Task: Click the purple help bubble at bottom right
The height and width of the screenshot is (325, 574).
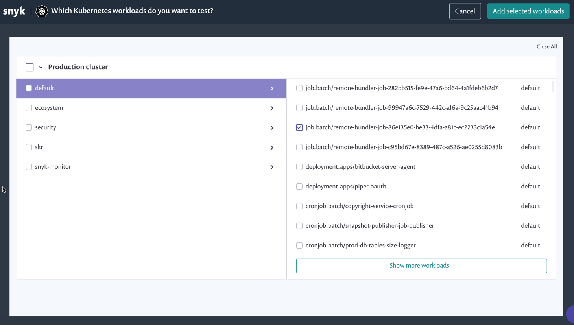Action: click(570, 314)
